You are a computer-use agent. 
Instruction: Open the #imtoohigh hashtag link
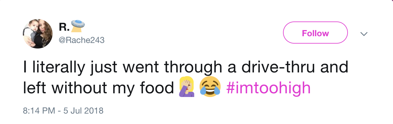tap(268, 87)
